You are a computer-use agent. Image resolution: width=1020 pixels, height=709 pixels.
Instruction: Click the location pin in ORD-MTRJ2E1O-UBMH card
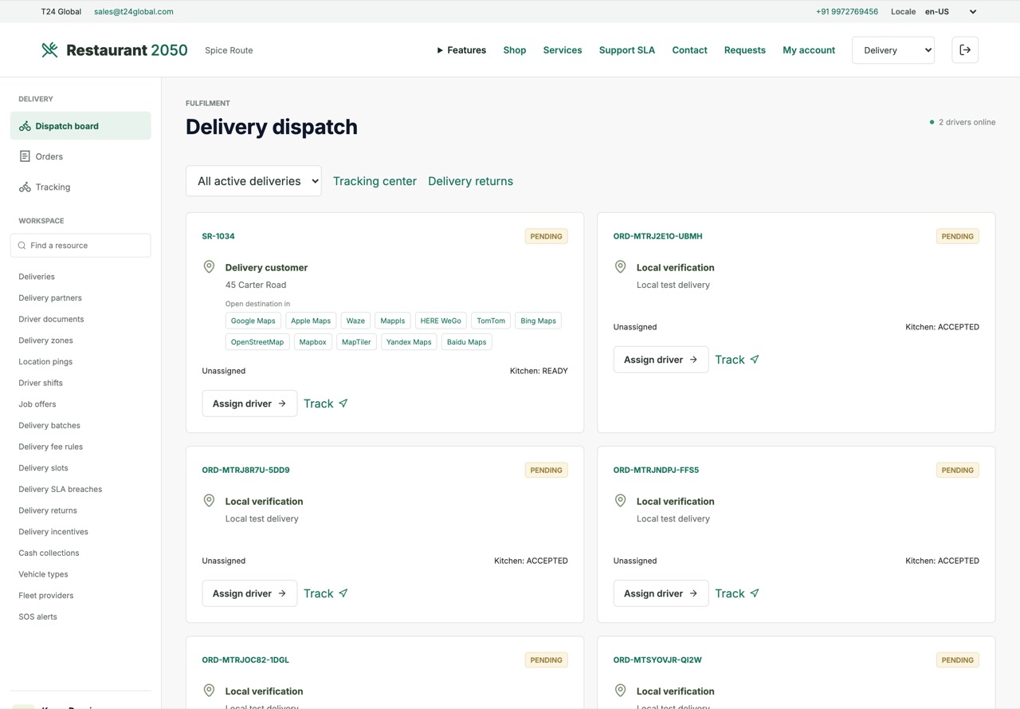point(620,267)
